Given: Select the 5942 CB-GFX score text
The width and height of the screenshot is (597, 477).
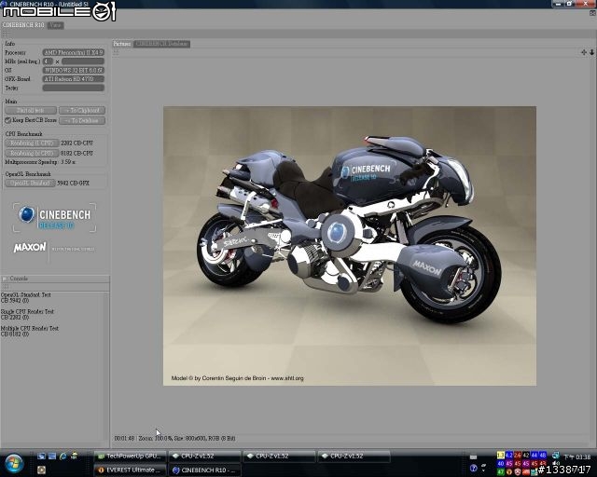Looking at the screenshot, I should pos(73,183).
